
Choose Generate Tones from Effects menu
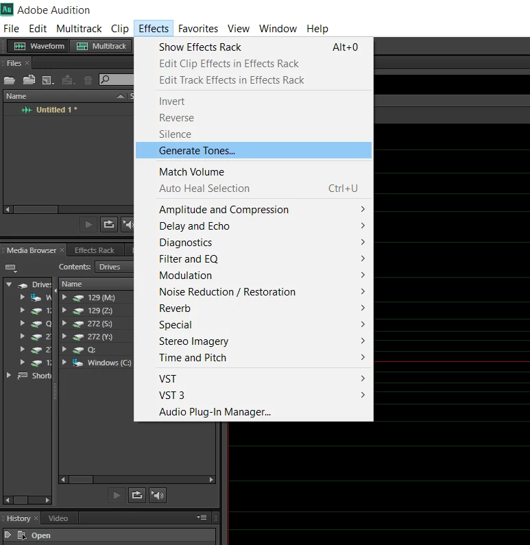(x=254, y=151)
